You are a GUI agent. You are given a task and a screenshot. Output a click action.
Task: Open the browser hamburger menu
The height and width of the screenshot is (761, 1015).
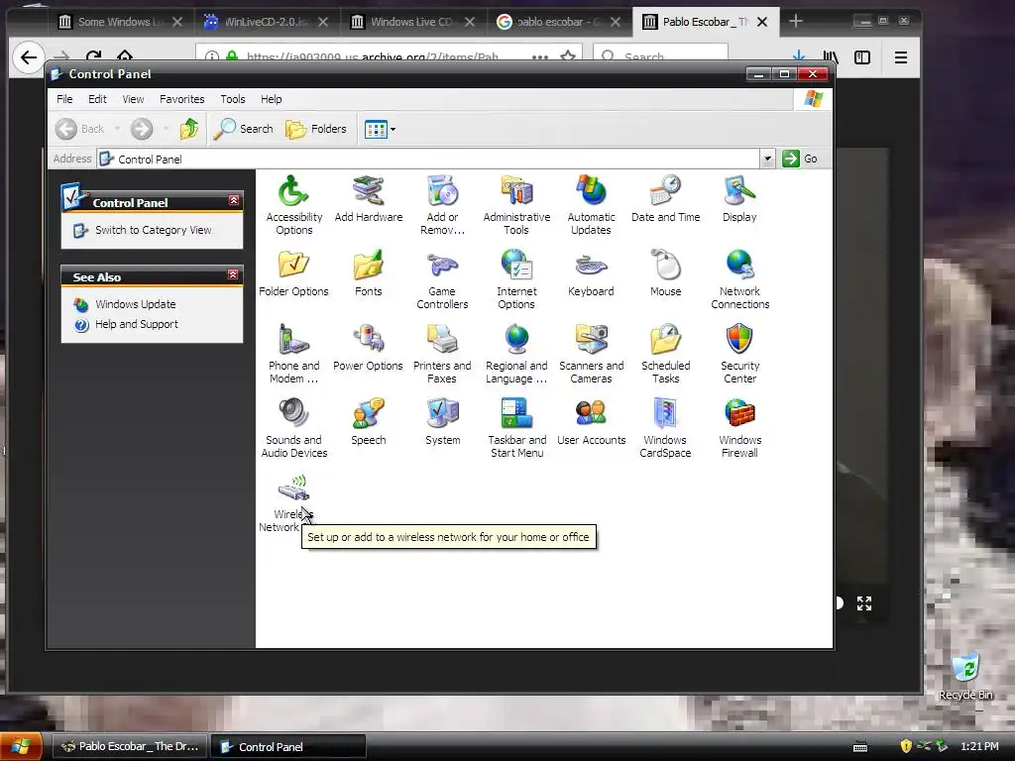pyautogui.click(x=900, y=57)
